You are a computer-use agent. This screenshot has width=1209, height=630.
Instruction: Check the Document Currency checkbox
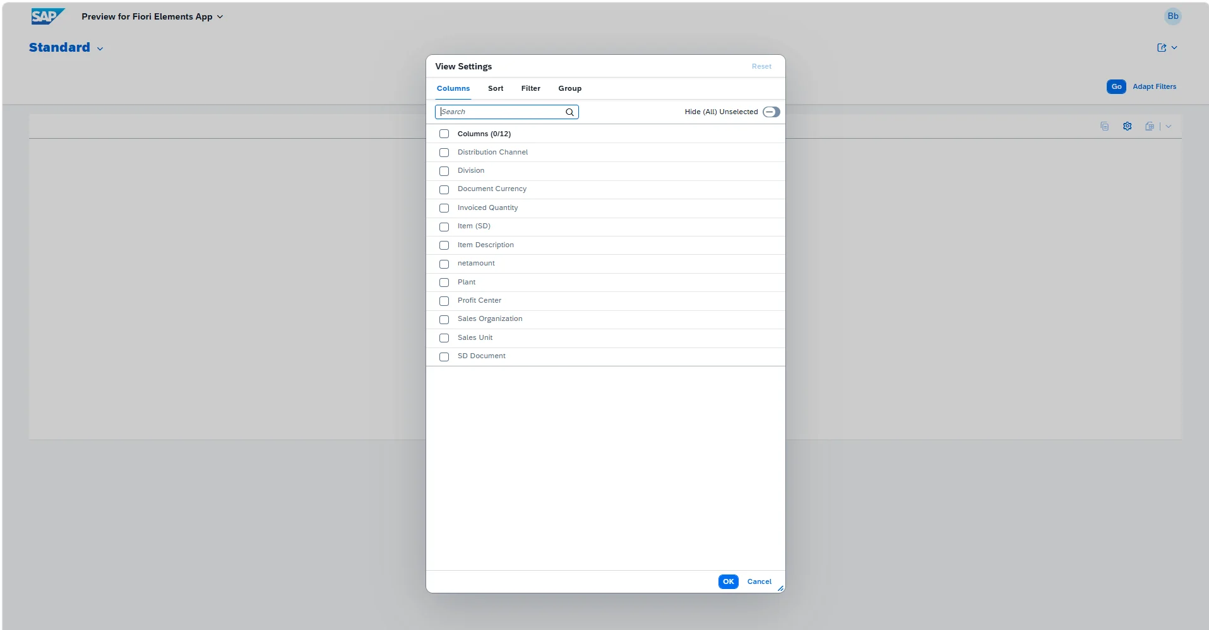click(444, 190)
